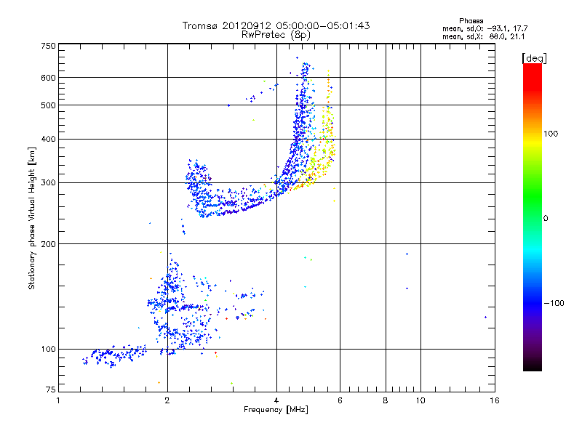Viewport: 582px width, 436px height.
Task: Click x-axis tick label '4'
Action: (276, 400)
